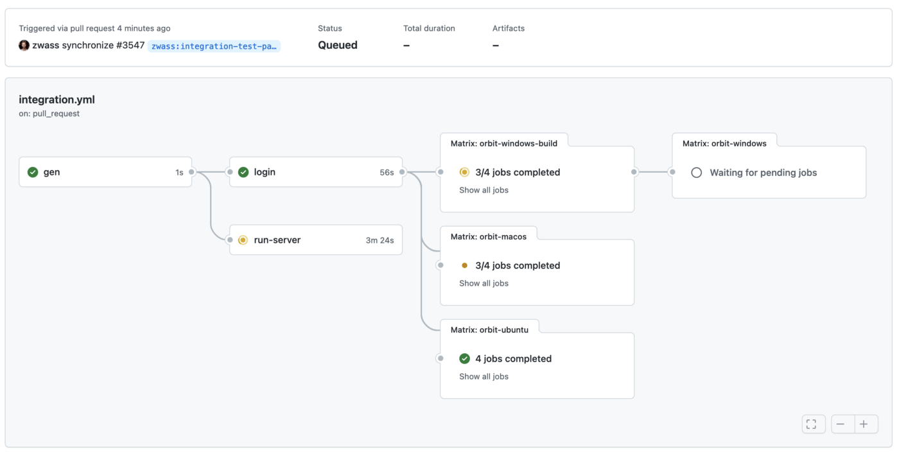
Task: Open the login job
Action: tap(316, 172)
